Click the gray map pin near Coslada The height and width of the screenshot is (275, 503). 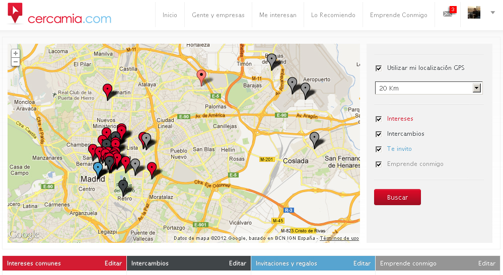[314, 138]
